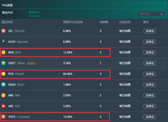Click 去持仓 button for PCX ChainX
The width and height of the screenshot is (168, 122).
(150, 74)
